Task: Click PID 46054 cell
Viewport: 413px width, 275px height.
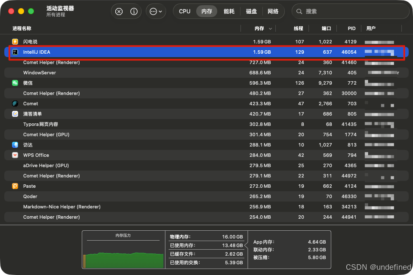Action: click(x=349, y=52)
